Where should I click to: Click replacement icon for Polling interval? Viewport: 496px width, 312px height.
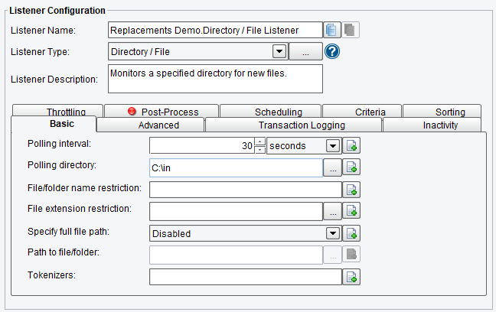tap(351, 146)
